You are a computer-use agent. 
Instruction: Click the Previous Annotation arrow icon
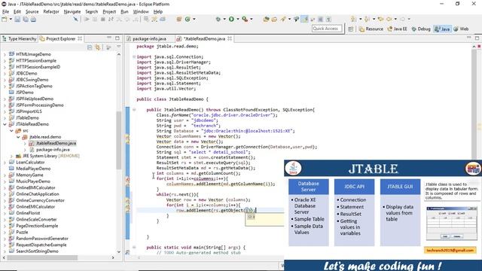pyautogui.click(x=367, y=20)
